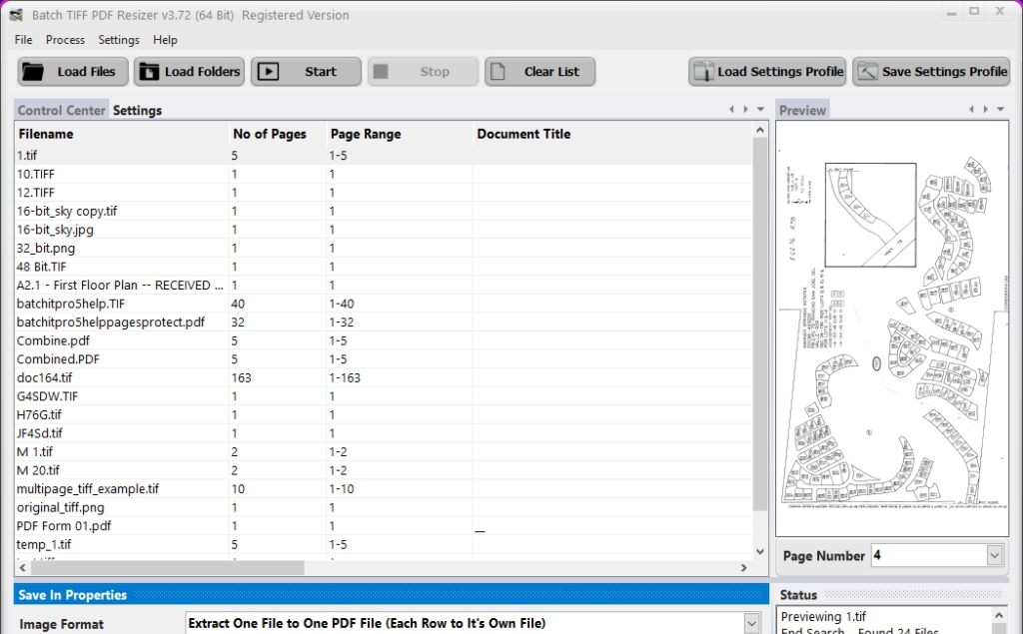The image size is (1023, 634).
Task: Click the app icon in title bar
Action: (16, 15)
